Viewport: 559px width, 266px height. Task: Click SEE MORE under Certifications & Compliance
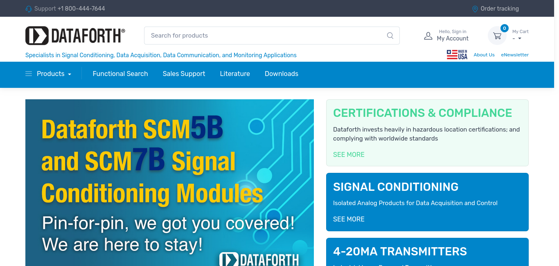(x=349, y=154)
